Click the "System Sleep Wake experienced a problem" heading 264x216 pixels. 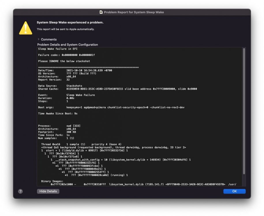[x=70, y=22]
